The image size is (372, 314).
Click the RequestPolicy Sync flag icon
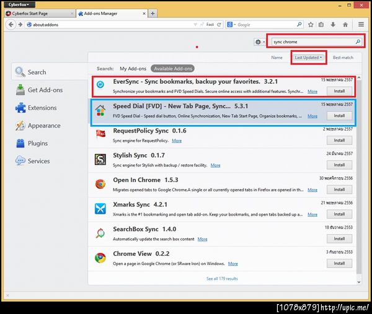(101, 134)
